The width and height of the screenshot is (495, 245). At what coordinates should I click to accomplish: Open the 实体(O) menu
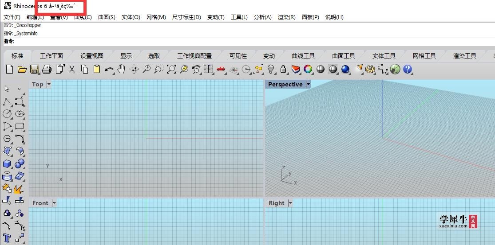coord(131,17)
